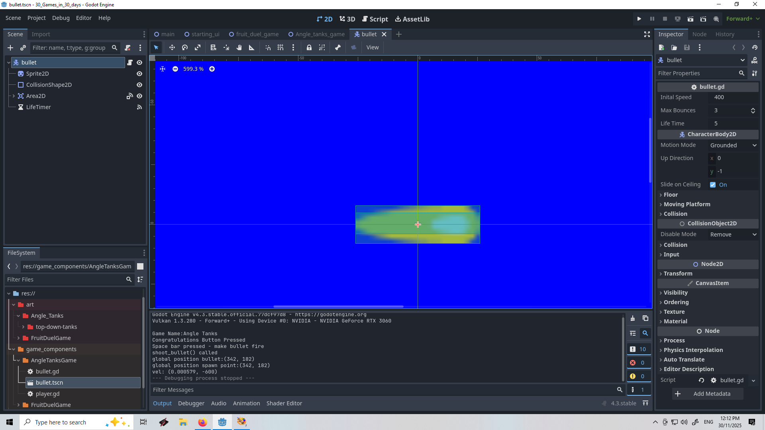Toggle visibility of Sprite2D node

tap(139, 74)
